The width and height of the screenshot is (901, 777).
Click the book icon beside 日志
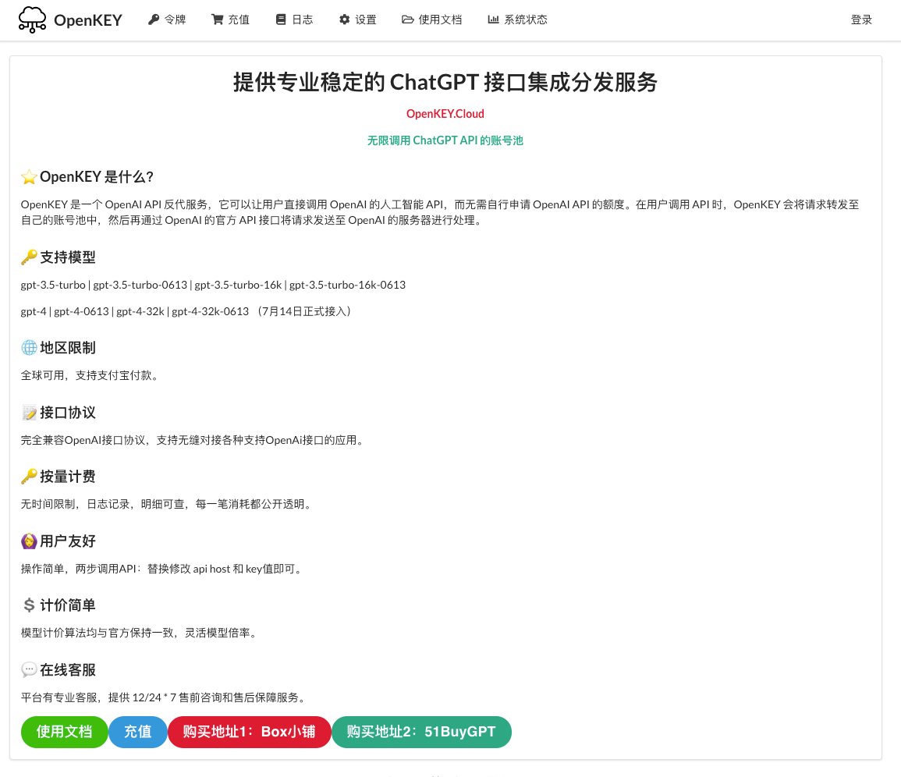click(x=281, y=20)
